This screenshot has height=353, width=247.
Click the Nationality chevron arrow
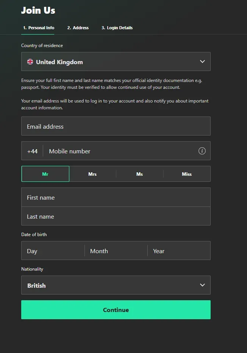click(x=202, y=285)
